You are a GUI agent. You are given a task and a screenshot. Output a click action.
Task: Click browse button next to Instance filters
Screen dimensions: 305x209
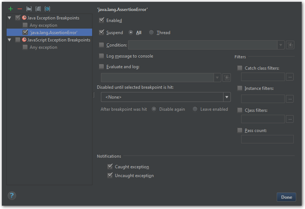point(290,99)
